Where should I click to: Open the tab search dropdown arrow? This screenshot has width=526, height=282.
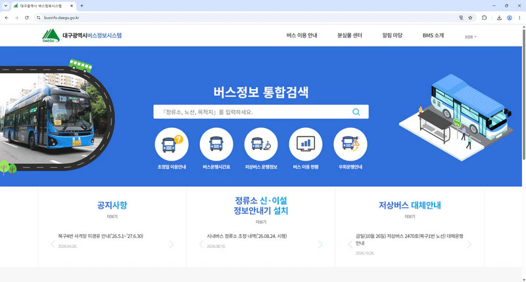[6, 6]
